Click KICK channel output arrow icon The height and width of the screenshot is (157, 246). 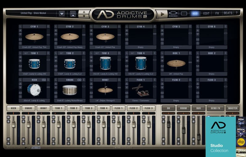[x=8, y=143]
